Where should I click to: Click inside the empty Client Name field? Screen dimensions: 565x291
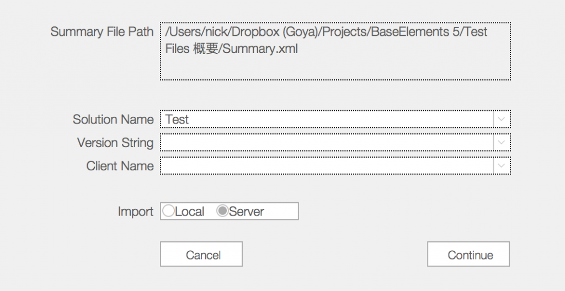point(327,166)
